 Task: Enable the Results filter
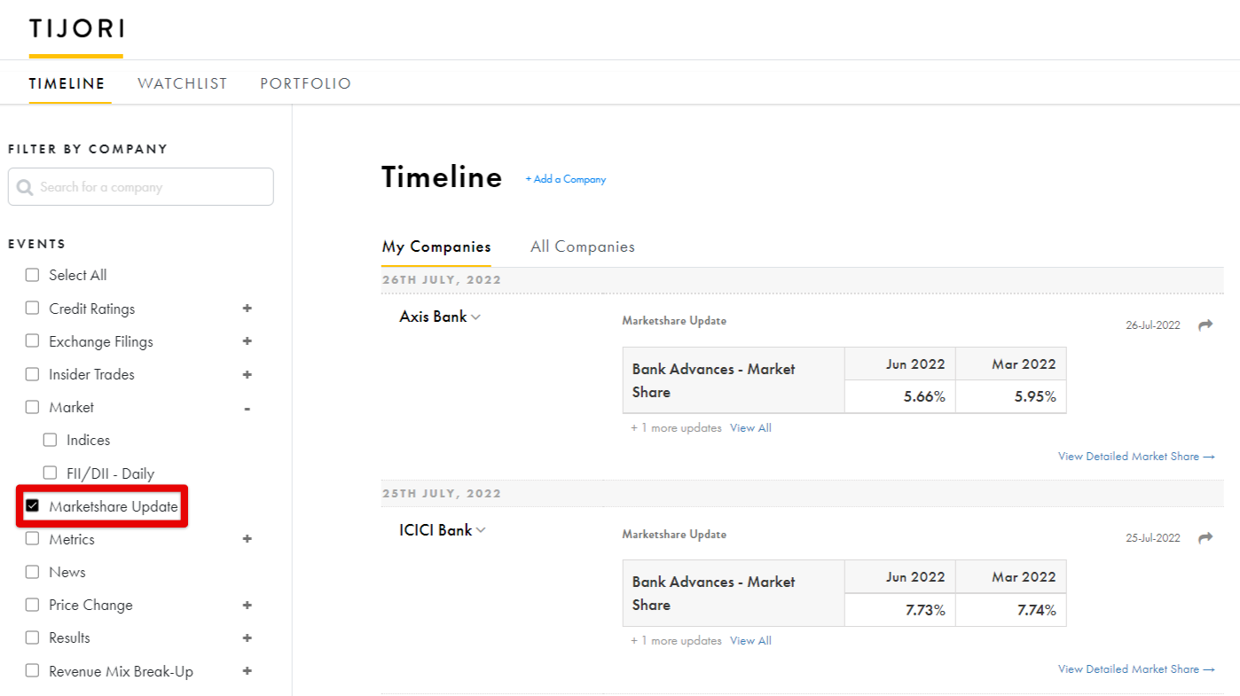tap(33, 637)
